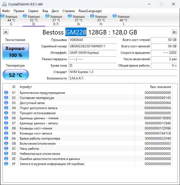This screenshot has height=185, width=180.
Task: Select the I: drive status orb
Action: [x=115, y=16]
